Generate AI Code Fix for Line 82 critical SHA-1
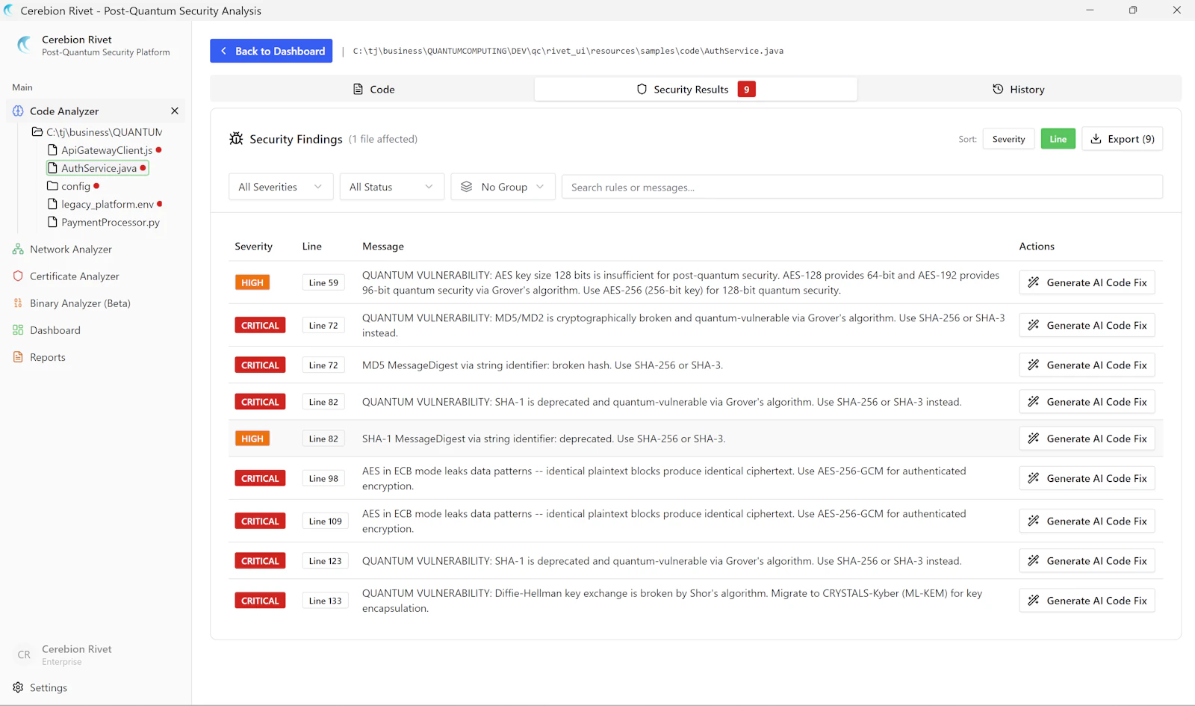The width and height of the screenshot is (1195, 706). click(1087, 401)
